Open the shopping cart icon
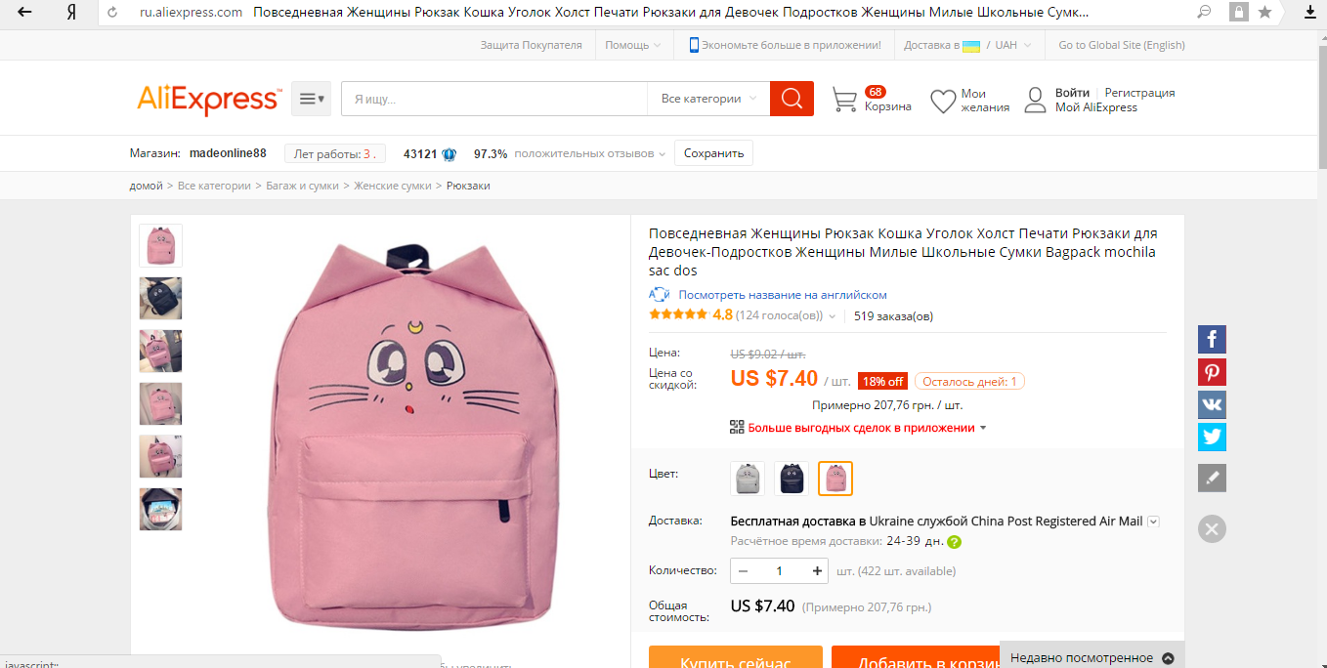This screenshot has height=668, width=1327. (x=844, y=100)
